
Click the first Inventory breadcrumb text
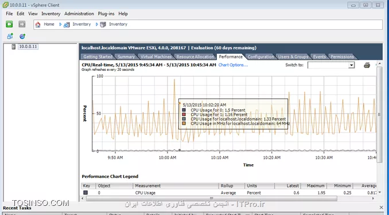81,24
